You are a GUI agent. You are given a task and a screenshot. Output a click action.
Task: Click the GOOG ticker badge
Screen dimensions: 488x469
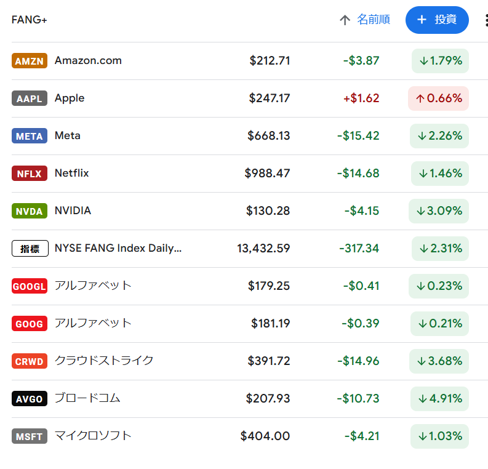(x=30, y=324)
